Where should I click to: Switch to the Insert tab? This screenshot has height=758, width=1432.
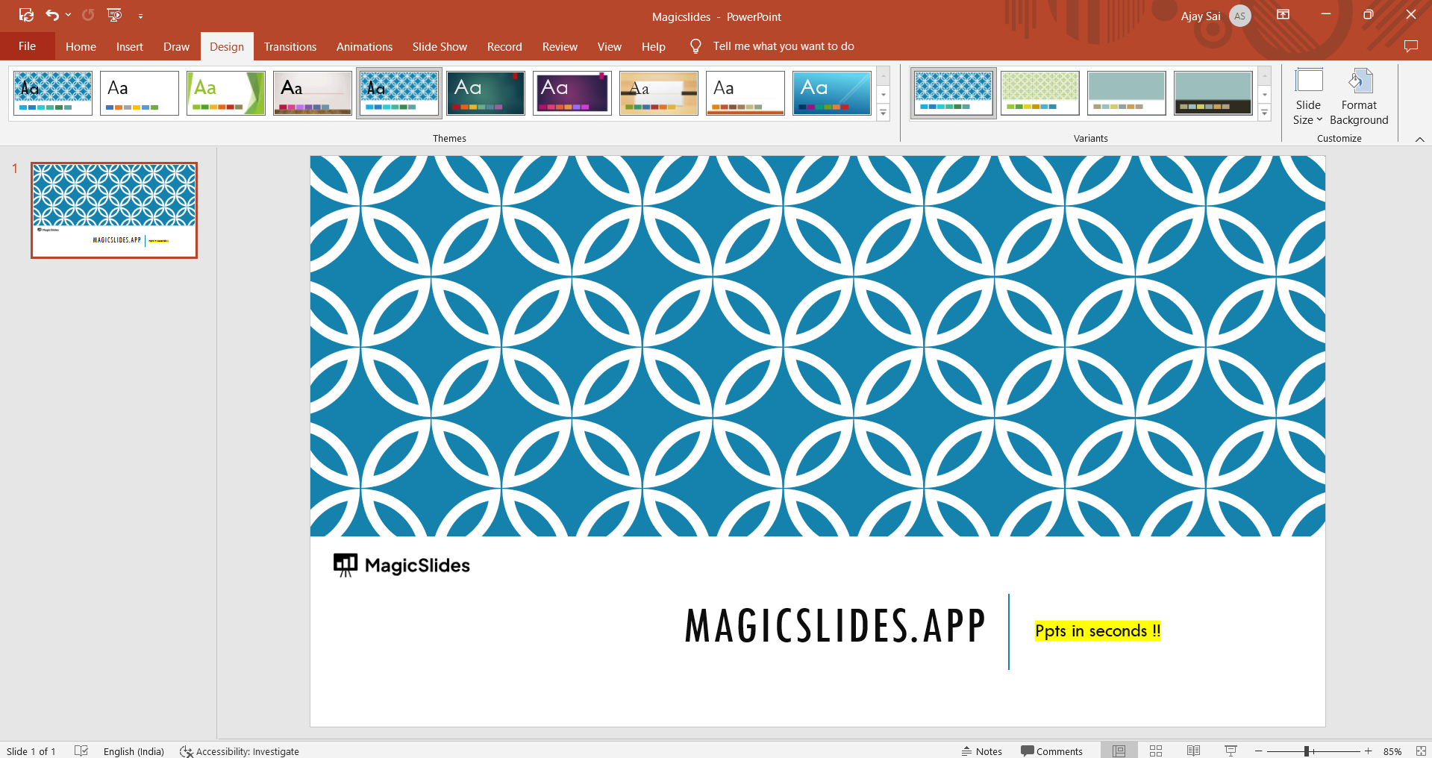click(x=130, y=46)
